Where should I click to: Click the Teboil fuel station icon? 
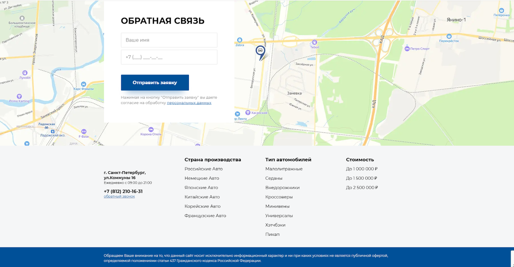pos(315,43)
